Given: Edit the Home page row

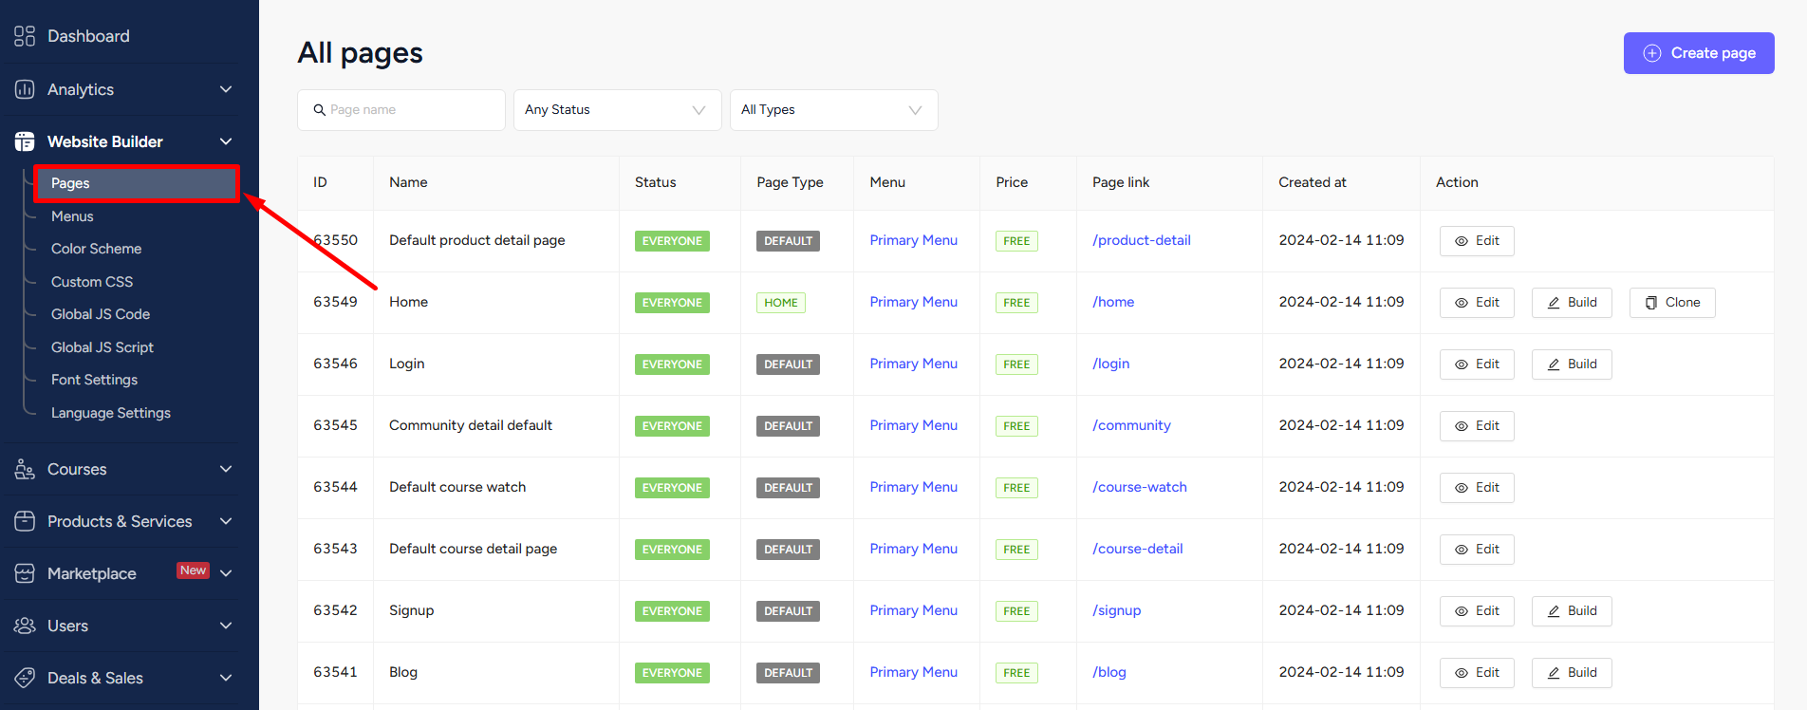Looking at the screenshot, I should [1477, 303].
